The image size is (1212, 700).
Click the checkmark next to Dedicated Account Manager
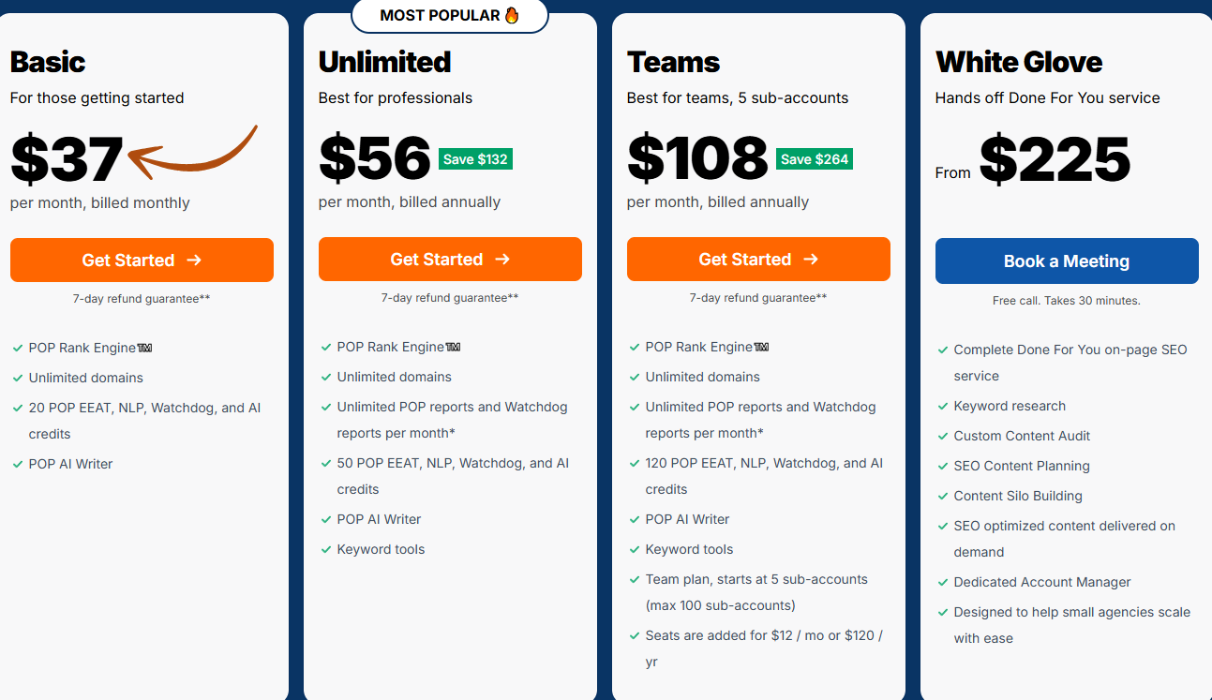coord(943,583)
